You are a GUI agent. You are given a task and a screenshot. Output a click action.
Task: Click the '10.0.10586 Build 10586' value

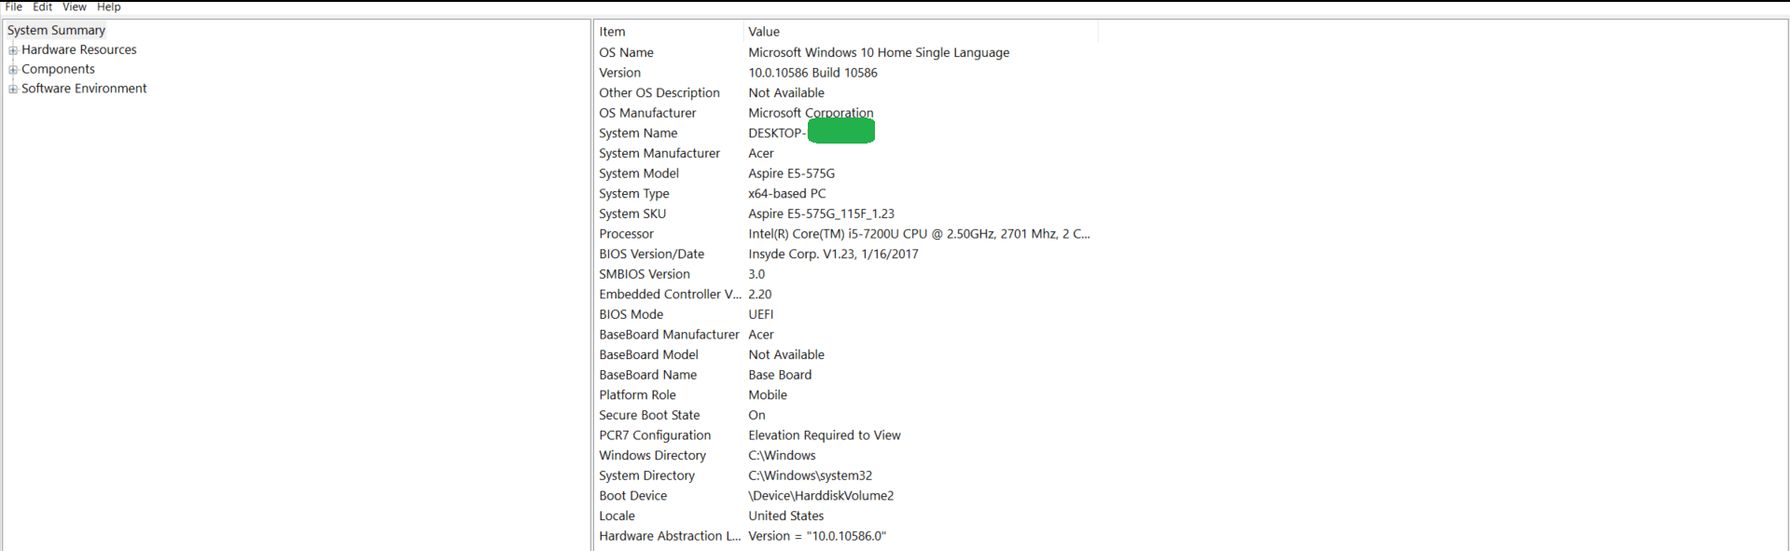[812, 73]
